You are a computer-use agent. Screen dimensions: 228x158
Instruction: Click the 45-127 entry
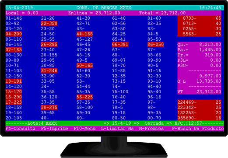click(84, 39)
